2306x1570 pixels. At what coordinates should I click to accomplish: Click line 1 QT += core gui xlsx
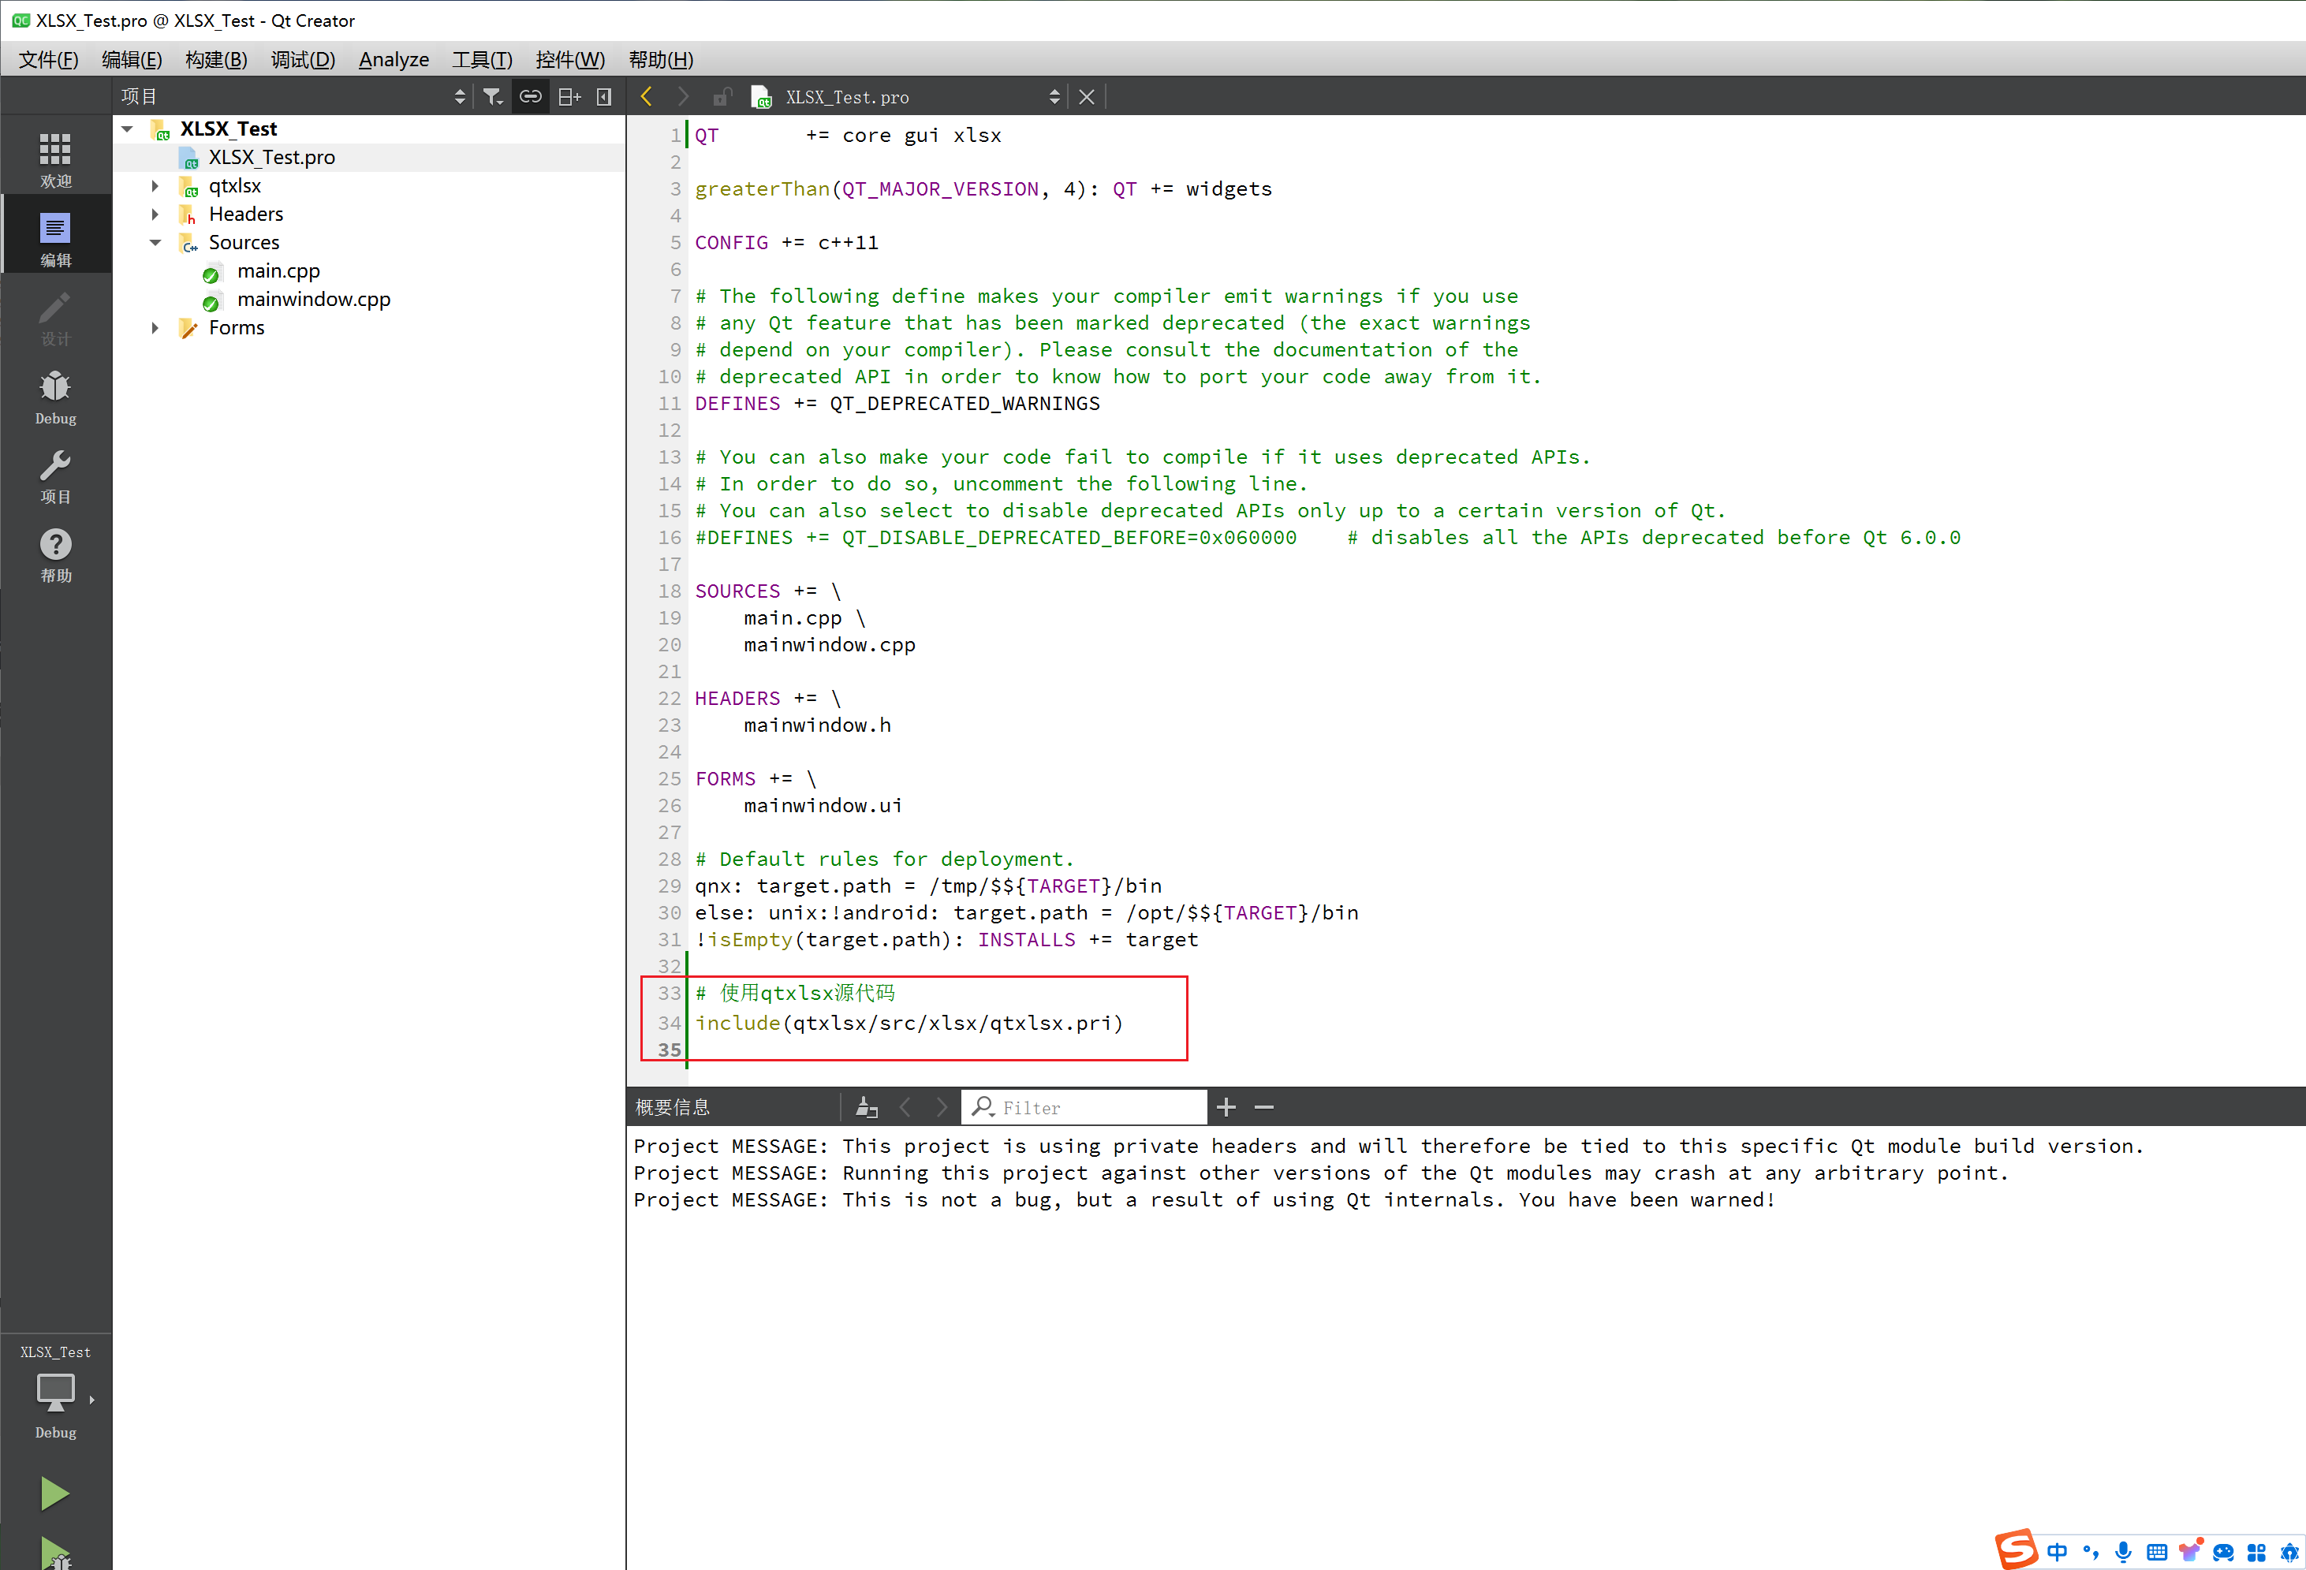pos(849,135)
